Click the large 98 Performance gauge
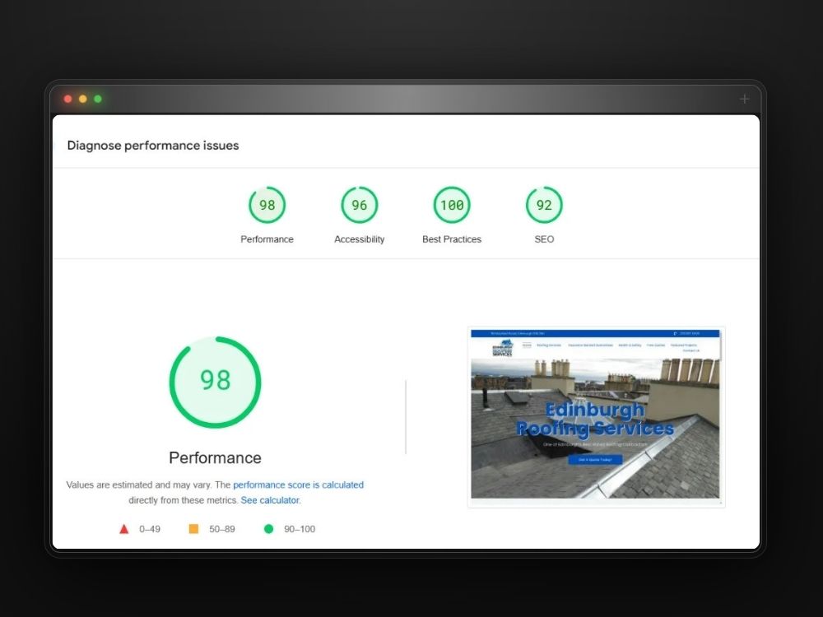Image resolution: width=823 pixels, height=617 pixels. (x=215, y=382)
